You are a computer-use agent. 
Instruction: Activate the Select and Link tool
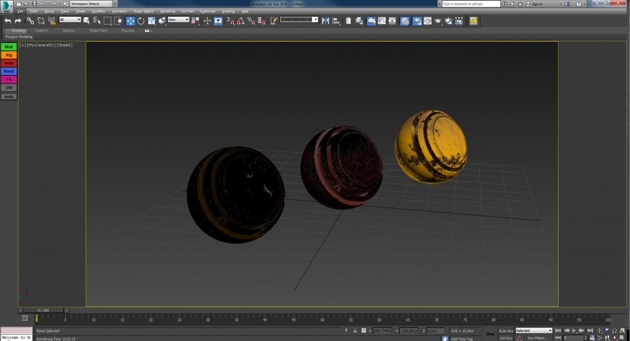(30, 21)
